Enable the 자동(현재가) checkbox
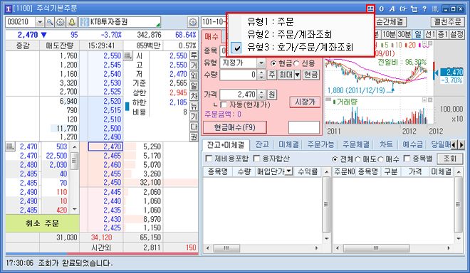This screenshot has width=470, height=273. pyautogui.click(x=224, y=105)
